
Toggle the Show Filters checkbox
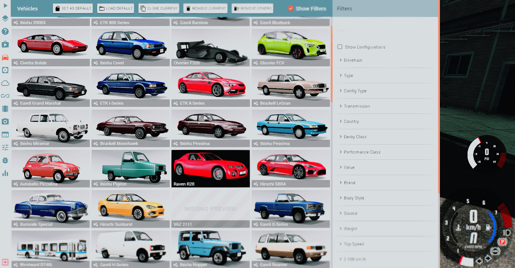pos(291,9)
